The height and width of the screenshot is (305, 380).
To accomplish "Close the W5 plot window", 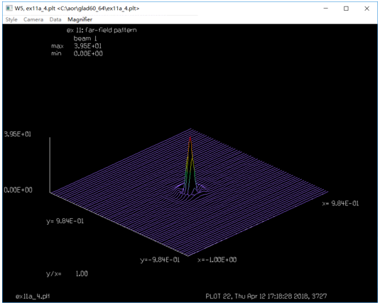I will 367,9.
